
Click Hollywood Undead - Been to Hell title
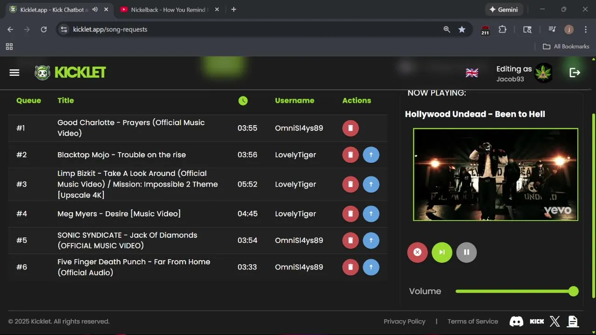click(475, 114)
